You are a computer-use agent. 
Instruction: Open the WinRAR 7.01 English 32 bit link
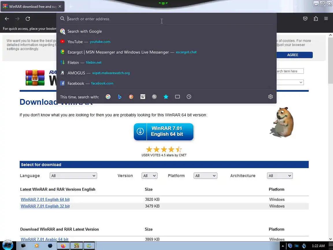coord(45,206)
